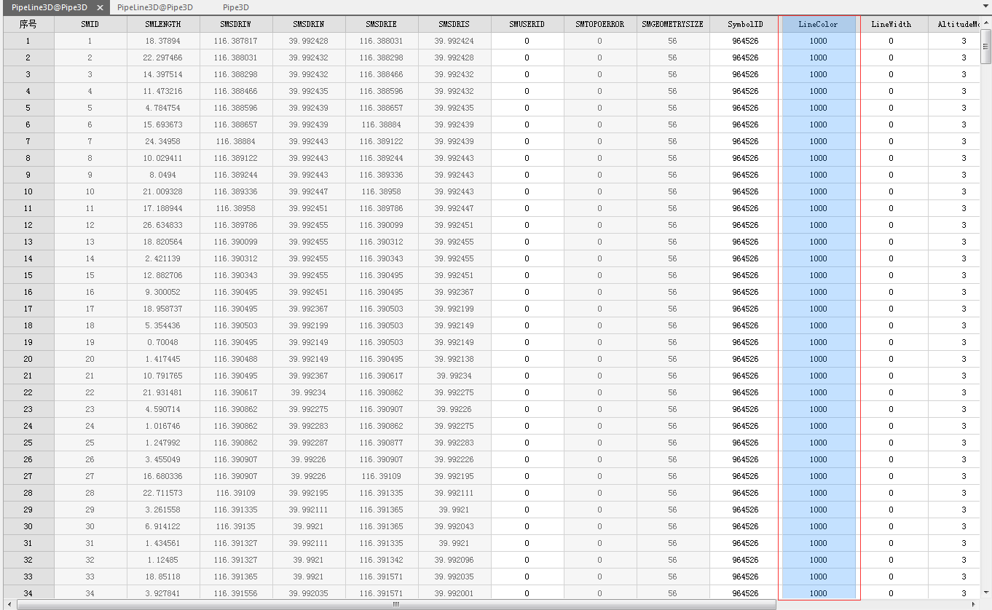This screenshot has height=610, width=992.
Task: Close the active PipeLine3D@Pipe3D tab
Action: (x=100, y=7)
